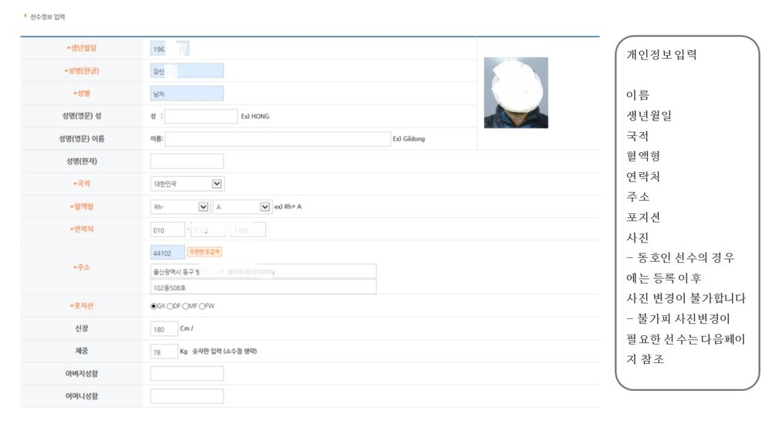The height and width of the screenshot is (435, 773).
Task: Select the DF position radio button
Action: coord(170,306)
